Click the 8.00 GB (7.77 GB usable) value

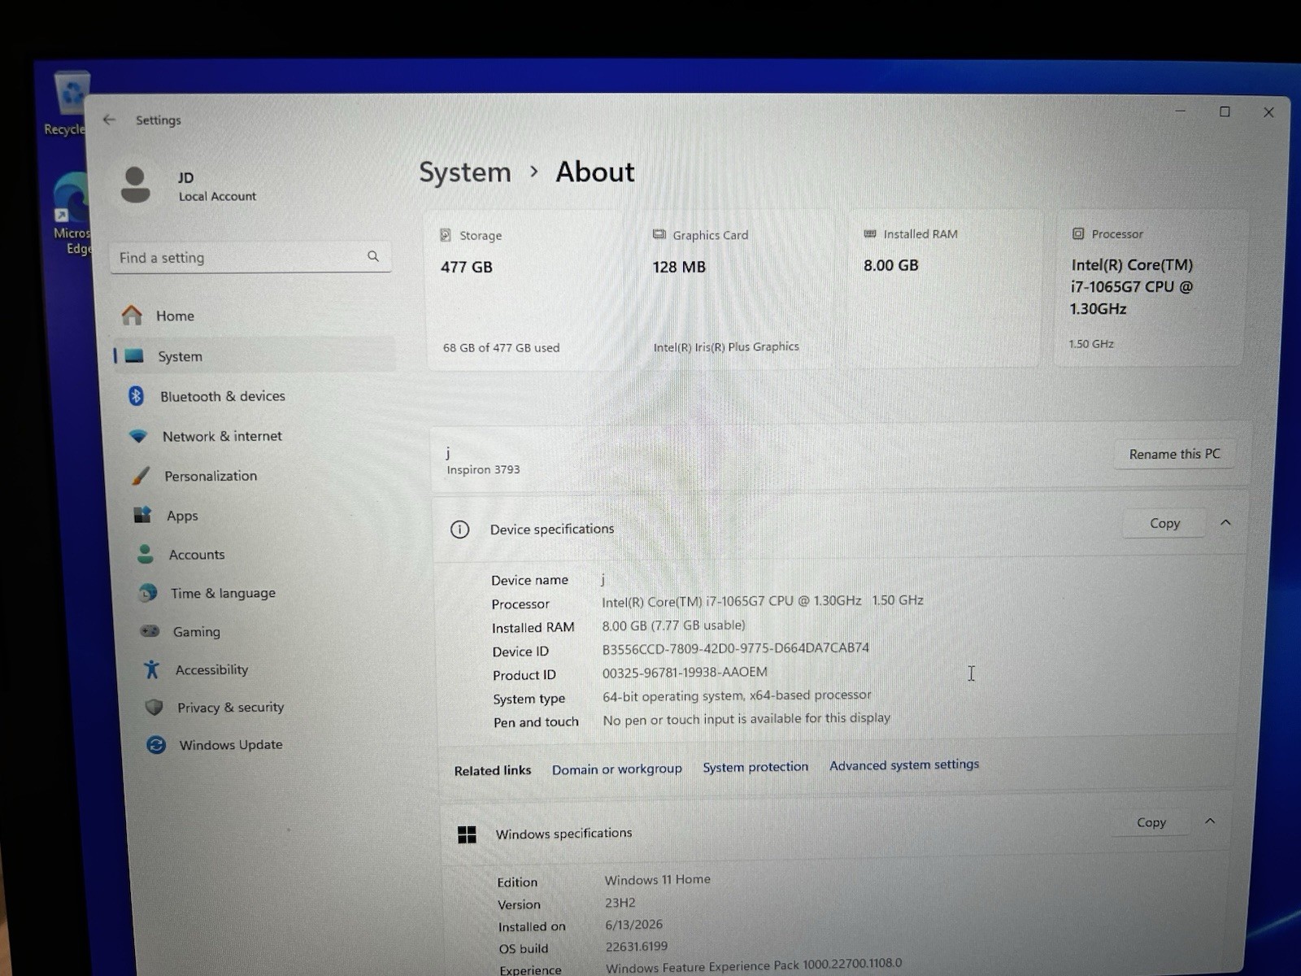click(673, 625)
